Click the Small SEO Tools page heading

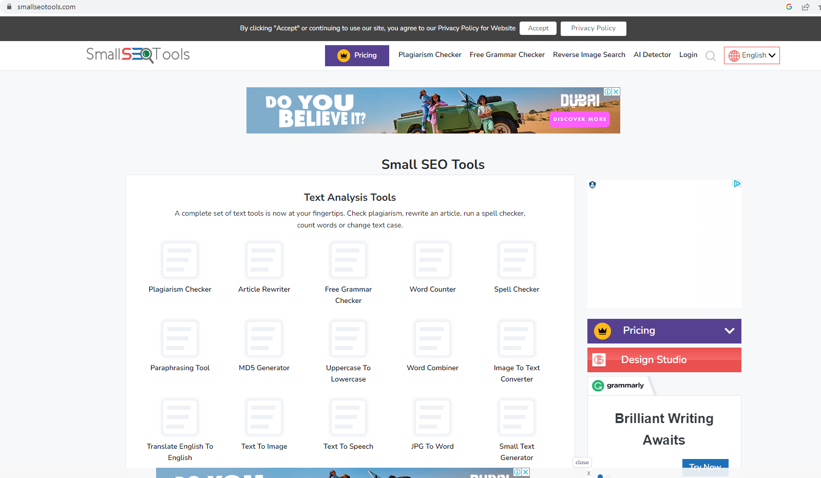pos(433,164)
